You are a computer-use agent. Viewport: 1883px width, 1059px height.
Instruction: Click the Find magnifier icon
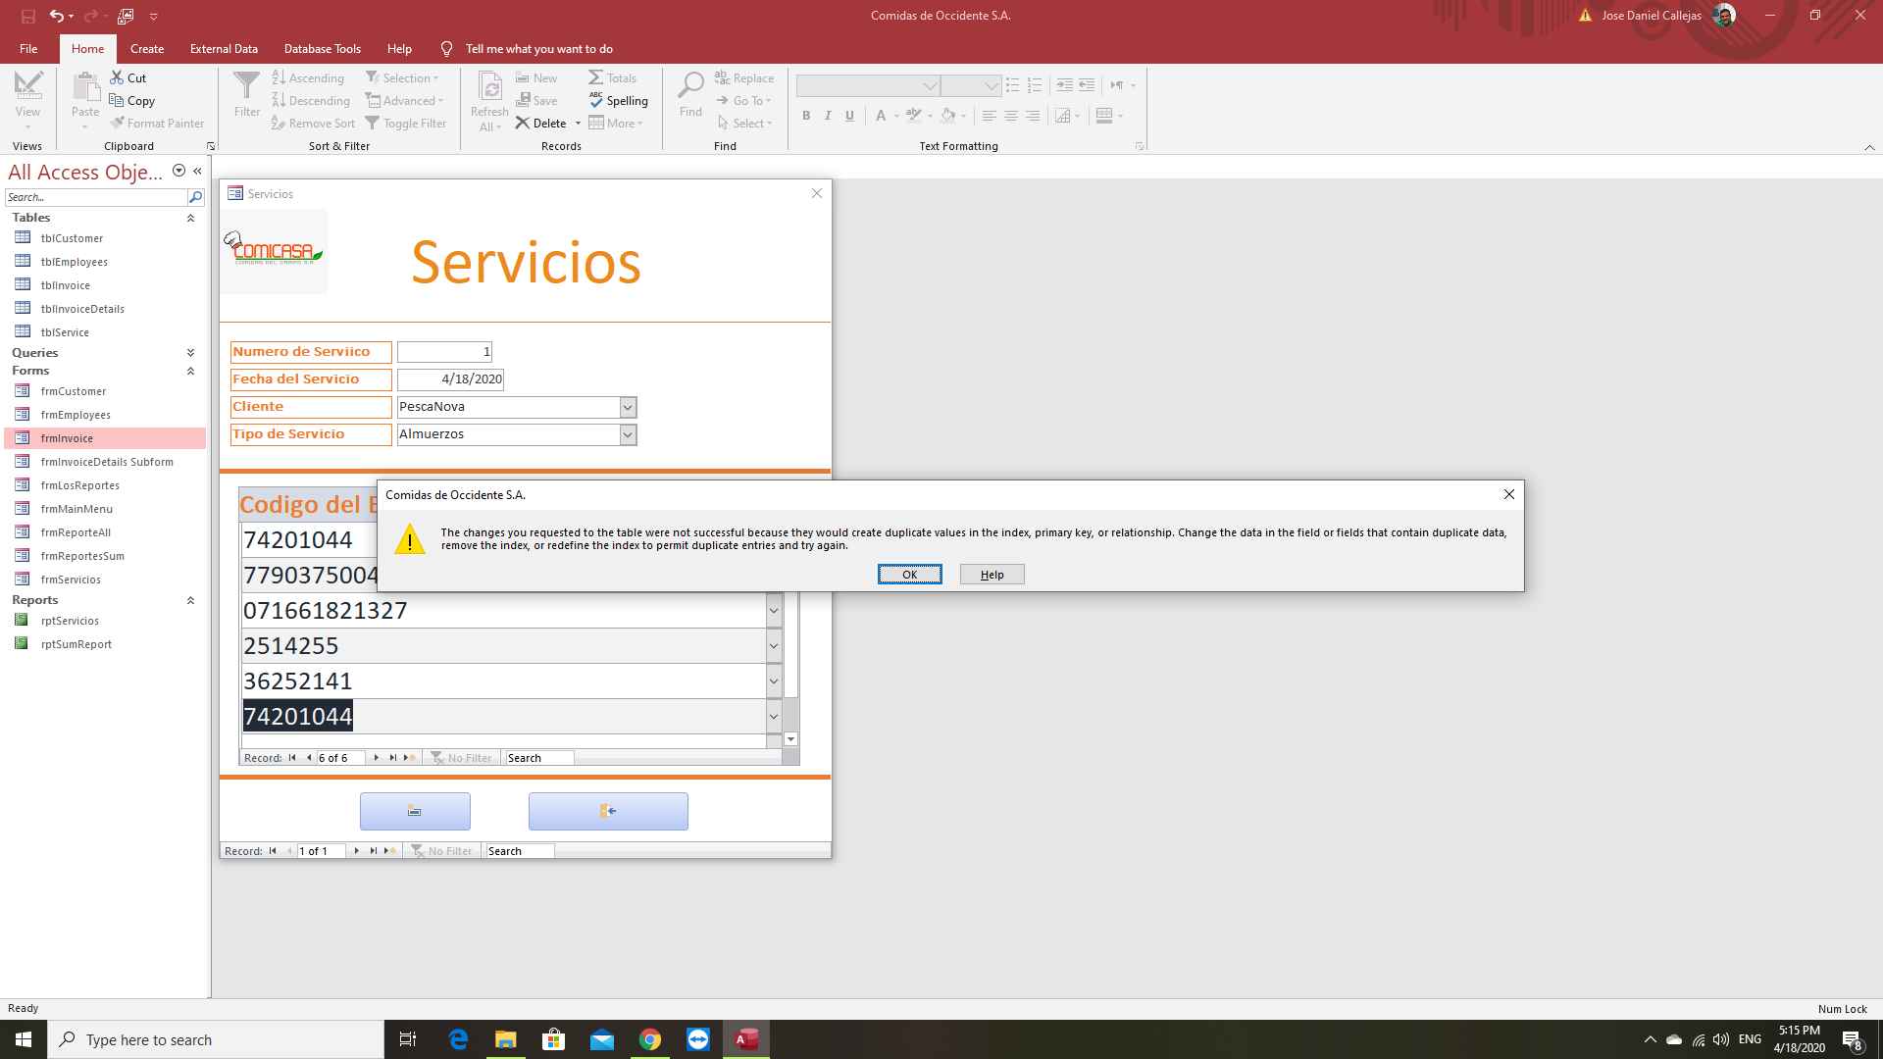[x=690, y=86]
